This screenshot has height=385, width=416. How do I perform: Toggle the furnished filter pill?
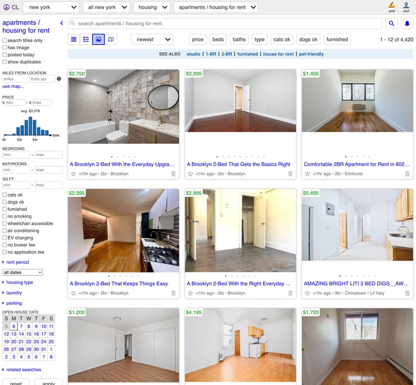coord(337,40)
